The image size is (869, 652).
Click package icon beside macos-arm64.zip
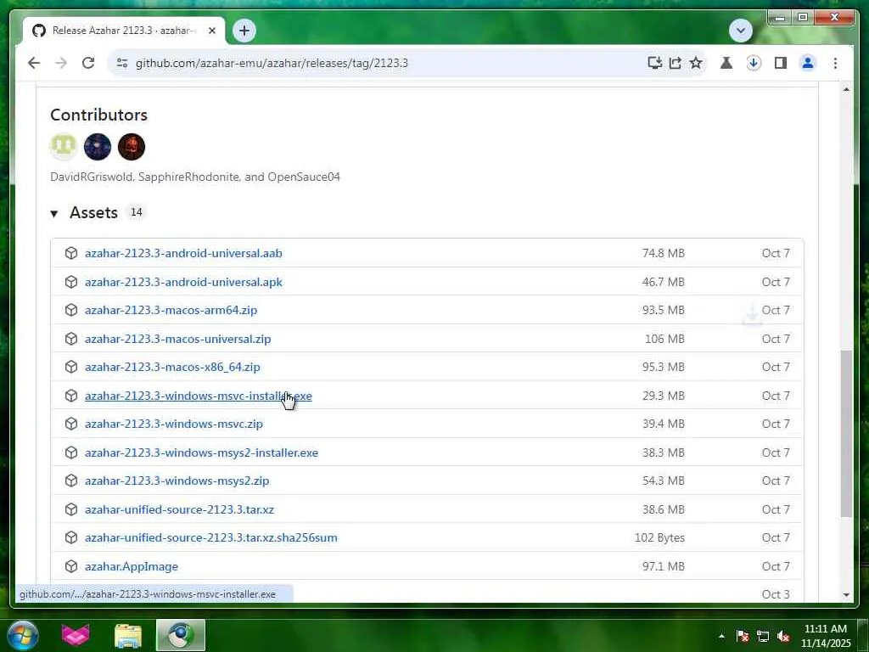point(71,311)
